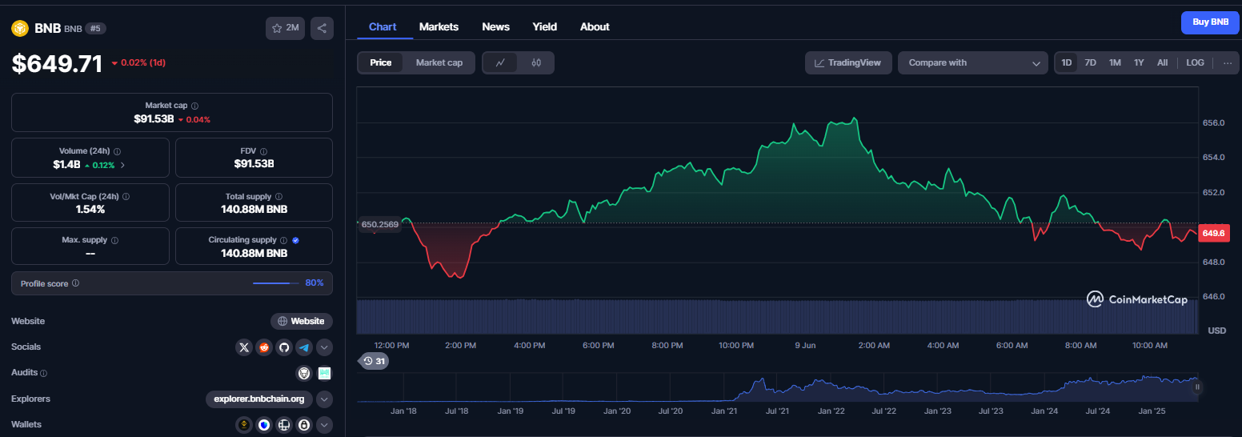Open the TradingView chart button
This screenshot has width=1242, height=437.
(848, 62)
